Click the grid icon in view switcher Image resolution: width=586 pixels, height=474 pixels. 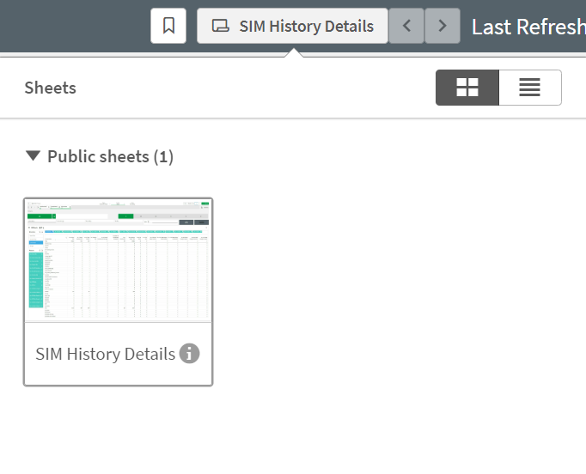(467, 88)
